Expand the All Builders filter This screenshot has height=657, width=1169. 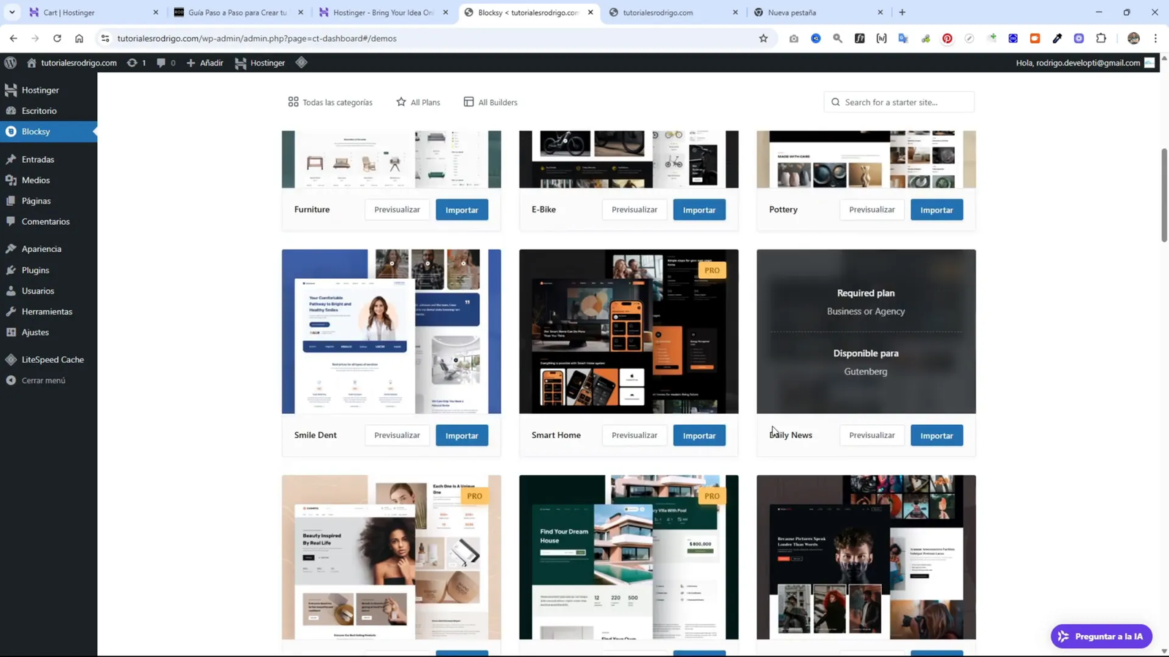coord(490,102)
